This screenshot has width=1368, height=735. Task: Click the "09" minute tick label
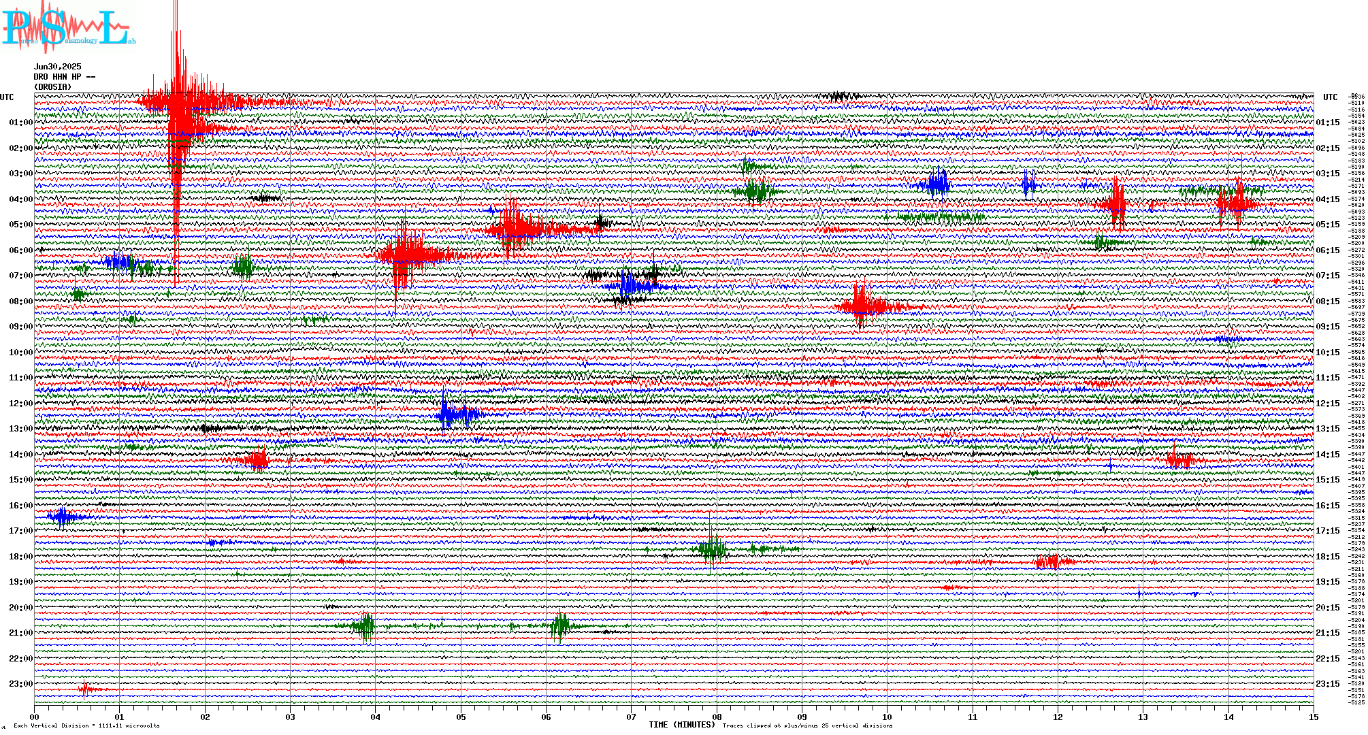point(802,717)
